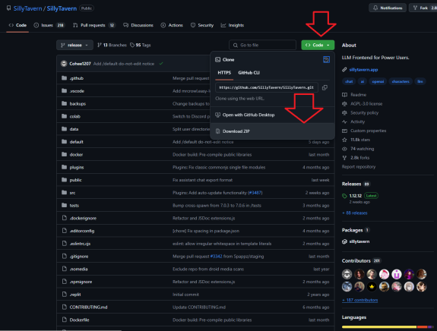Viewport: 437px width, 331px height.
Task: Open the backups folder
Action: tap(78, 103)
